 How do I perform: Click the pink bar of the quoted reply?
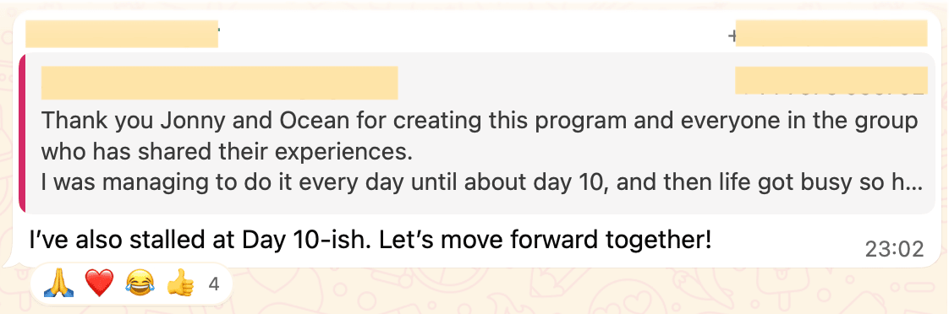(x=22, y=133)
